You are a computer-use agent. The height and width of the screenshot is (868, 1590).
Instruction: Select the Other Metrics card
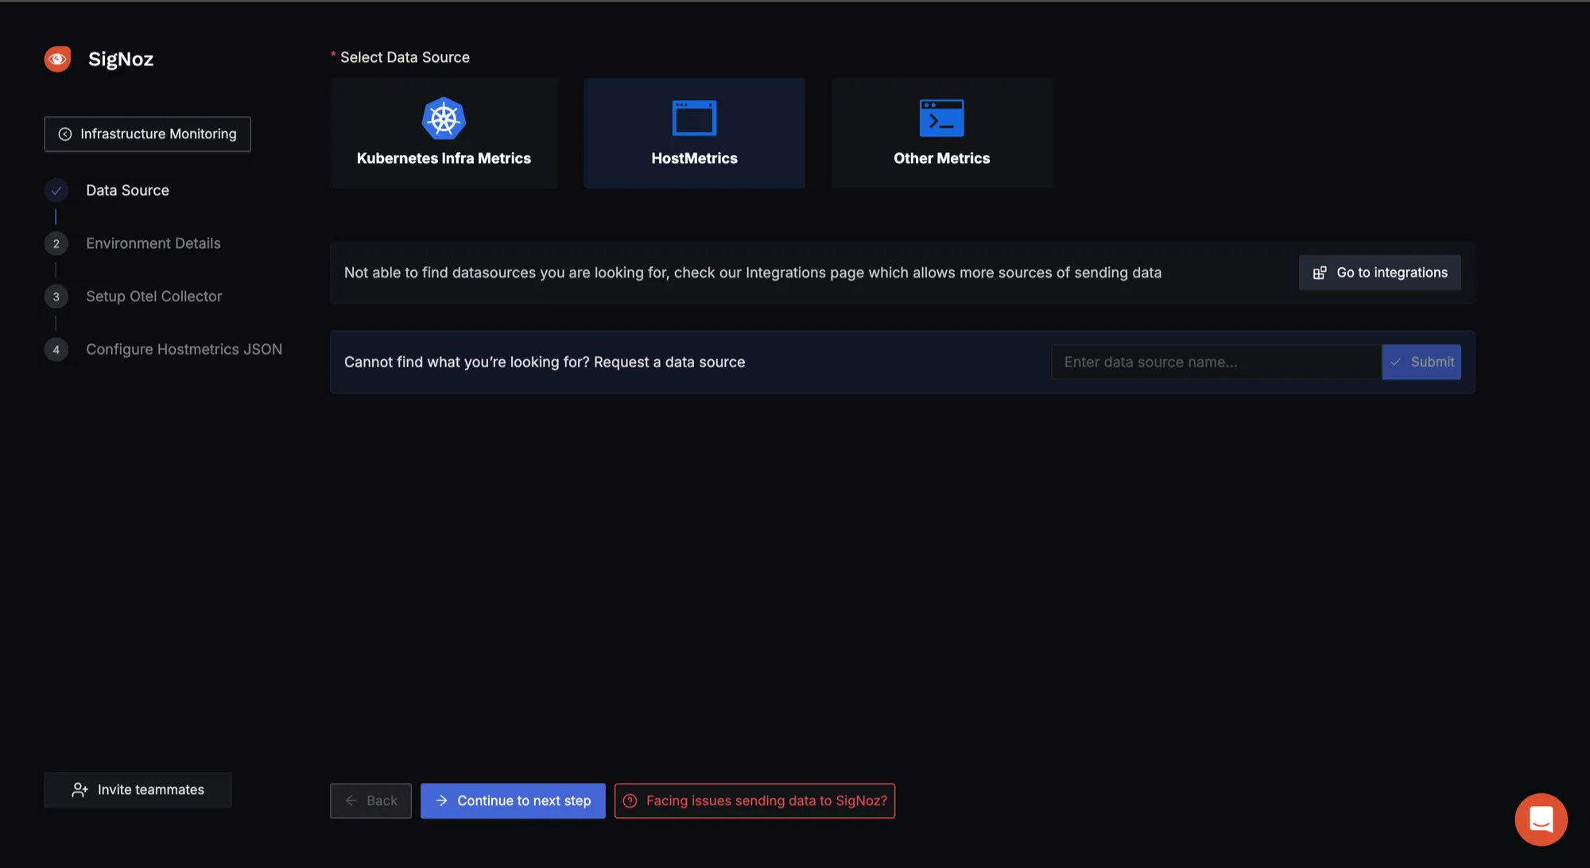pos(941,133)
